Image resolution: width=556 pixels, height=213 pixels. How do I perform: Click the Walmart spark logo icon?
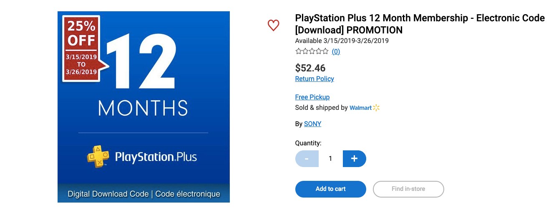(376, 108)
